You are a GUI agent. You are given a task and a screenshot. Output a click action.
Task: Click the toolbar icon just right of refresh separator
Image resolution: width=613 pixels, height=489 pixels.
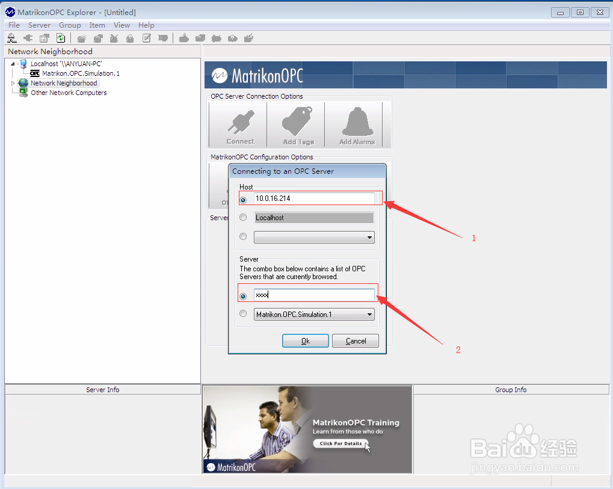(82, 38)
